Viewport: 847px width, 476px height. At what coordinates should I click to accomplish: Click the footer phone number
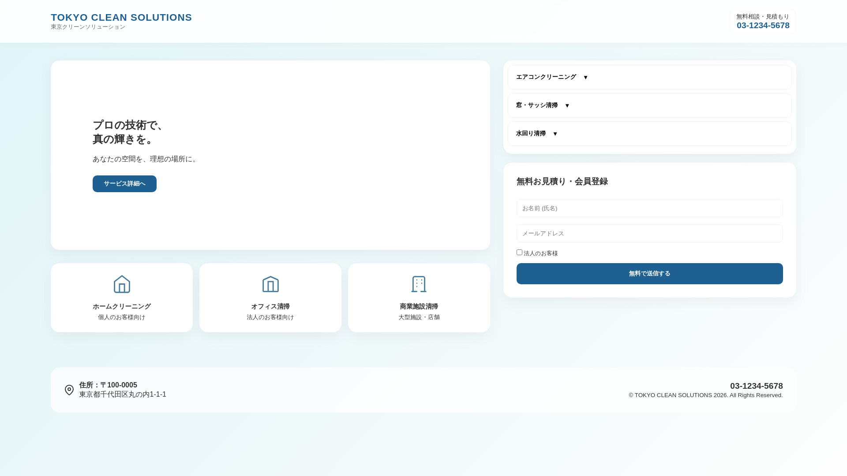[756, 386]
